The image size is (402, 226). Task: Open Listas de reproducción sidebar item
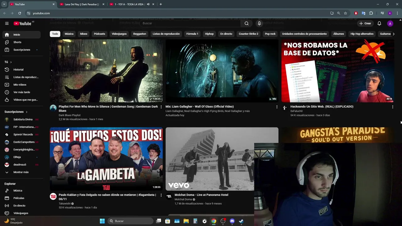coord(22,77)
